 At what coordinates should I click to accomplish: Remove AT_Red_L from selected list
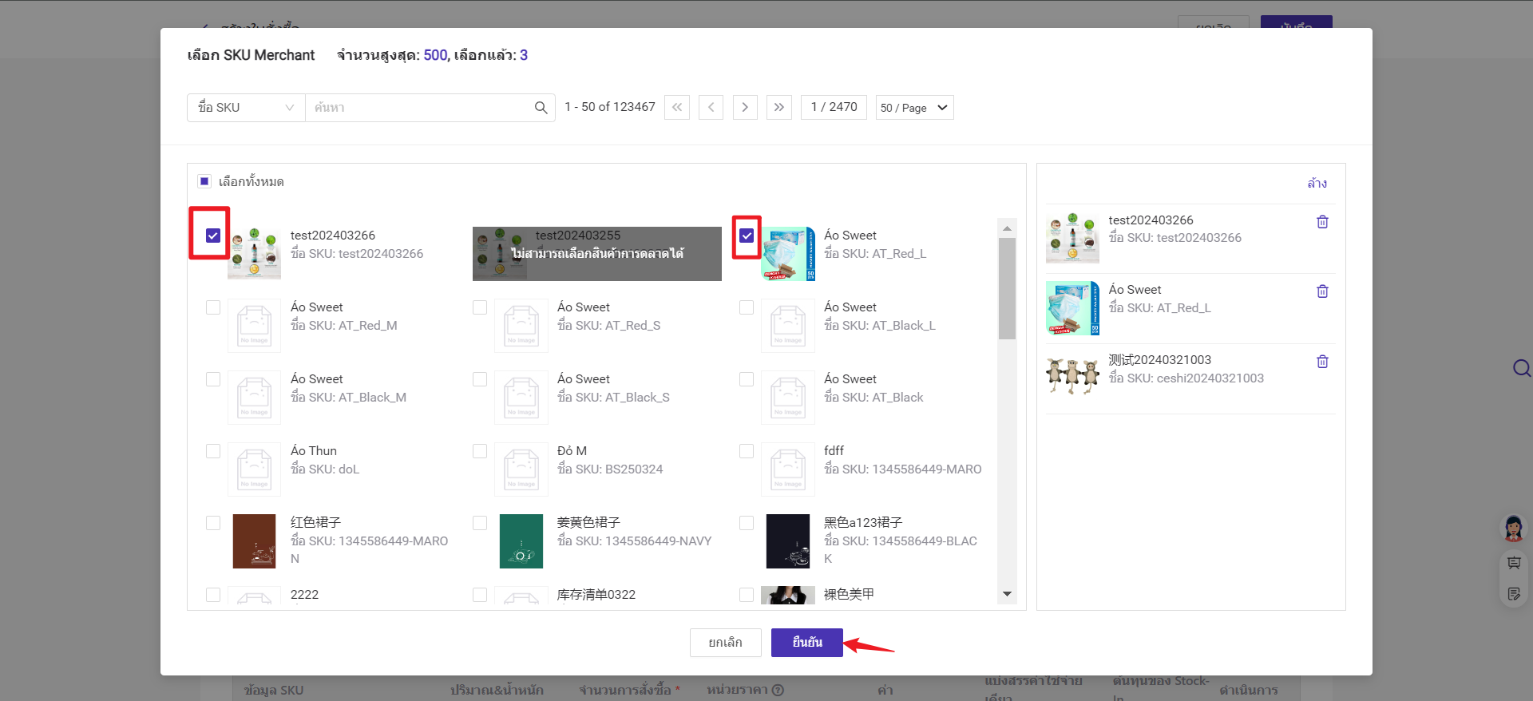click(1322, 291)
